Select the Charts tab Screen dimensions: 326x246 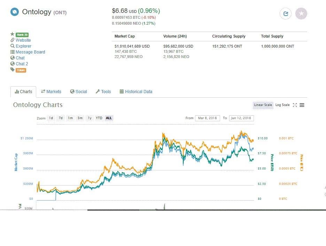click(23, 92)
